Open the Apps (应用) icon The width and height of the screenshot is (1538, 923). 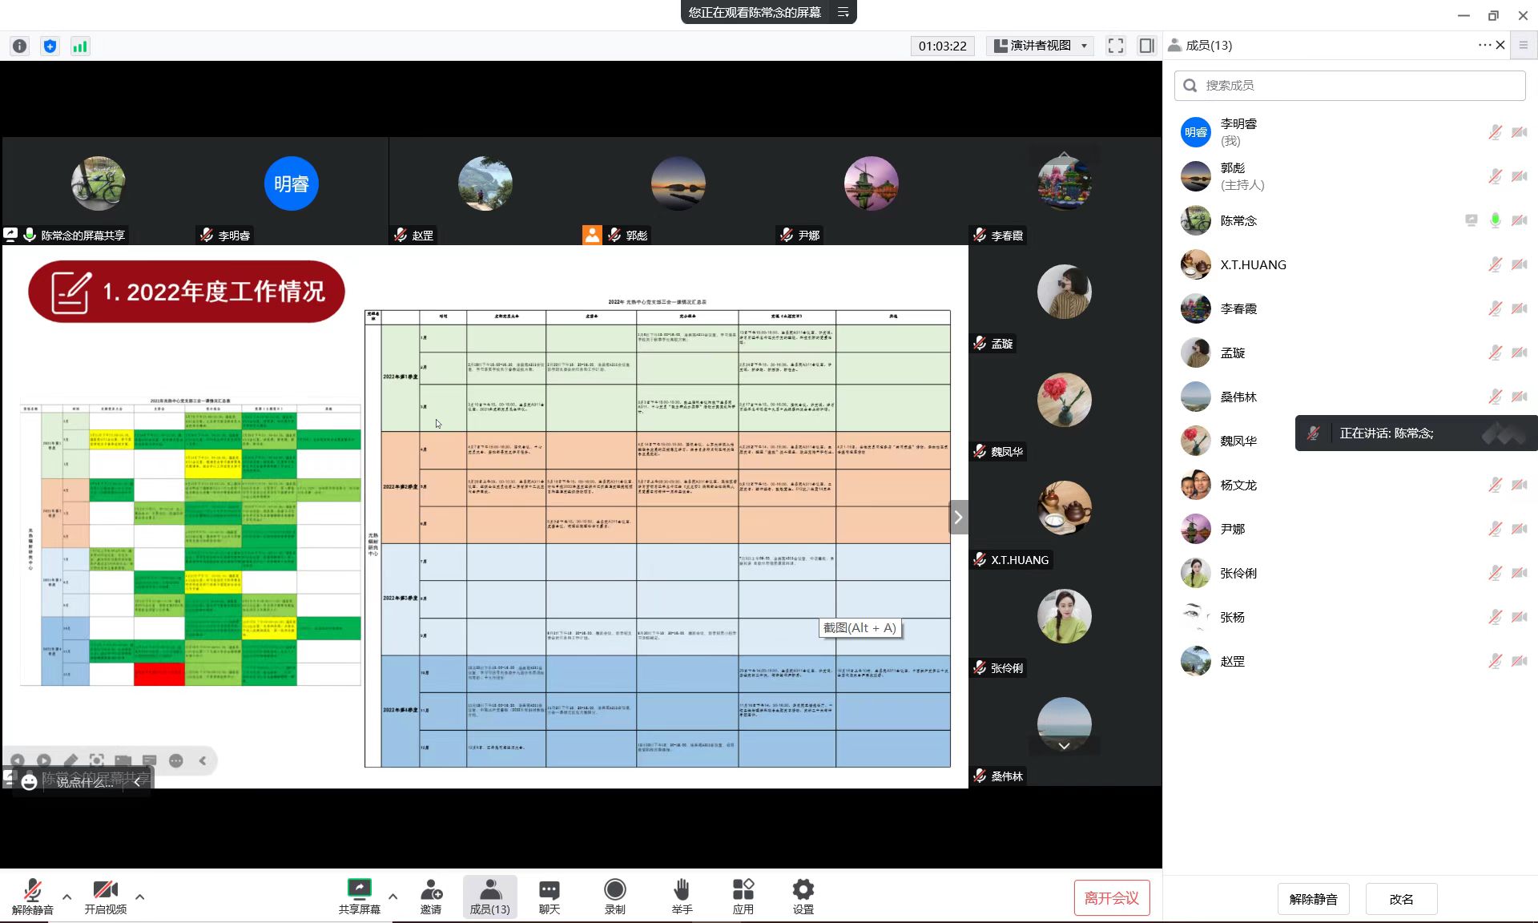[x=743, y=896]
